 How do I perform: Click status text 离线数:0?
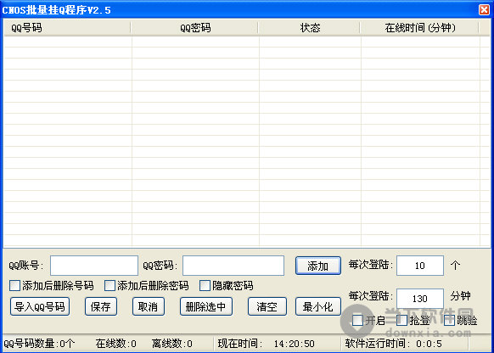(172, 343)
